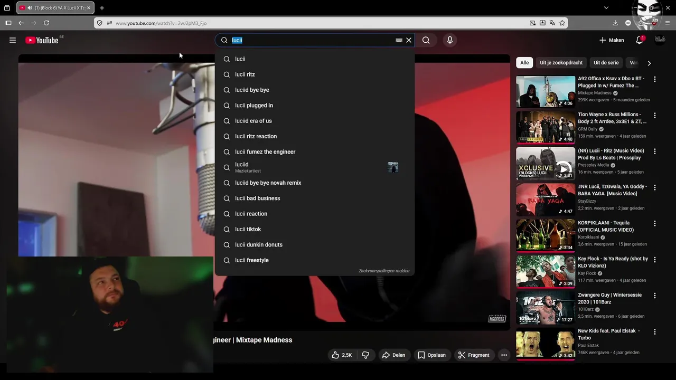Viewport: 676px width, 380px height.
Task: Go to YouTube home via logo
Action: pyautogui.click(x=42, y=40)
